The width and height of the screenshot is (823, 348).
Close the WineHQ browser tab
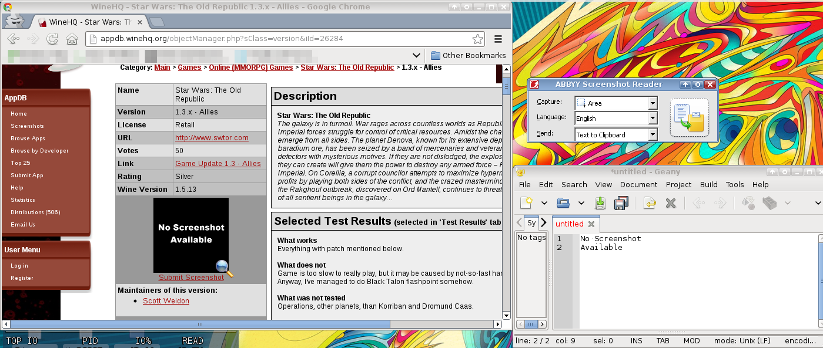pos(140,22)
